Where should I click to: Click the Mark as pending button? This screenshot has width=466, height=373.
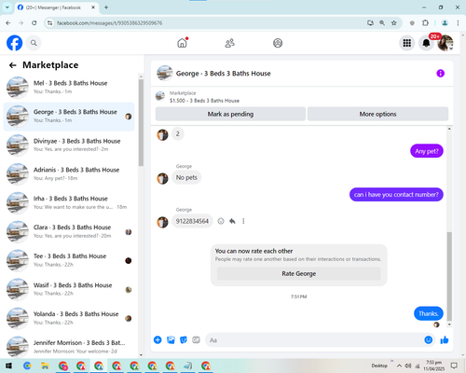[230, 114]
